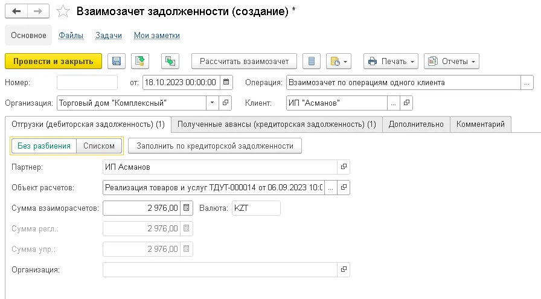This screenshot has width=541, height=299.
Task: Open the Торговый дом Комплексный organization card
Action: pyautogui.click(x=225, y=103)
